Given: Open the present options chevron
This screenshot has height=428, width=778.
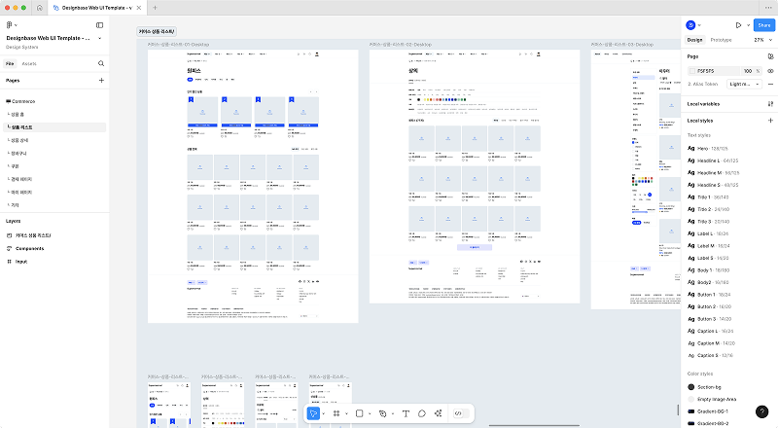Looking at the screenshot, I should [x=748, y=25].
